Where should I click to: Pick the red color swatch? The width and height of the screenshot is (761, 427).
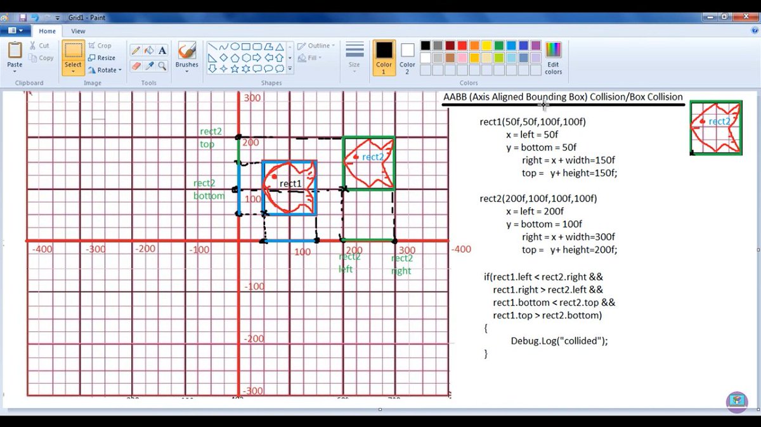[462, 46]
